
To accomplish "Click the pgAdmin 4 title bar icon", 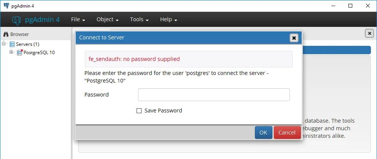I will (x=6, y=6).
